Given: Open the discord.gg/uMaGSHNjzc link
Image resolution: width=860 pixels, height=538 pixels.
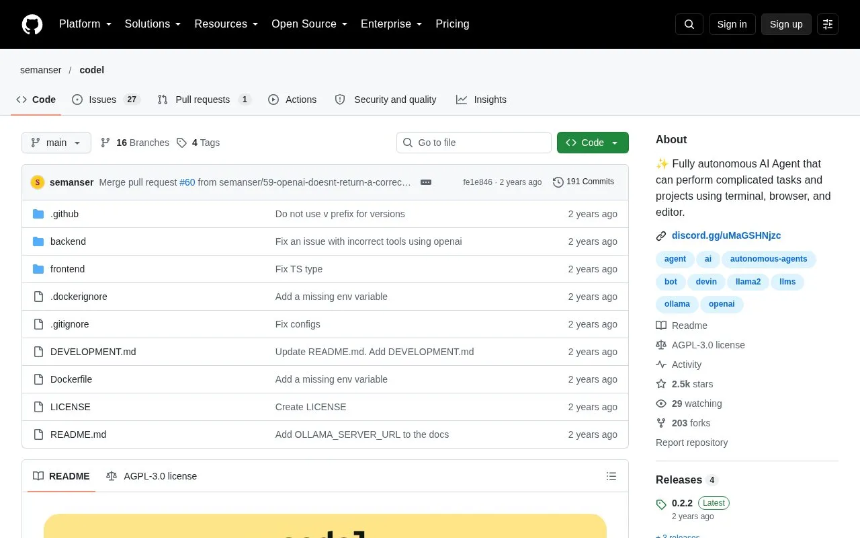Looking at the screenshot, I should [x=726, y=235].
